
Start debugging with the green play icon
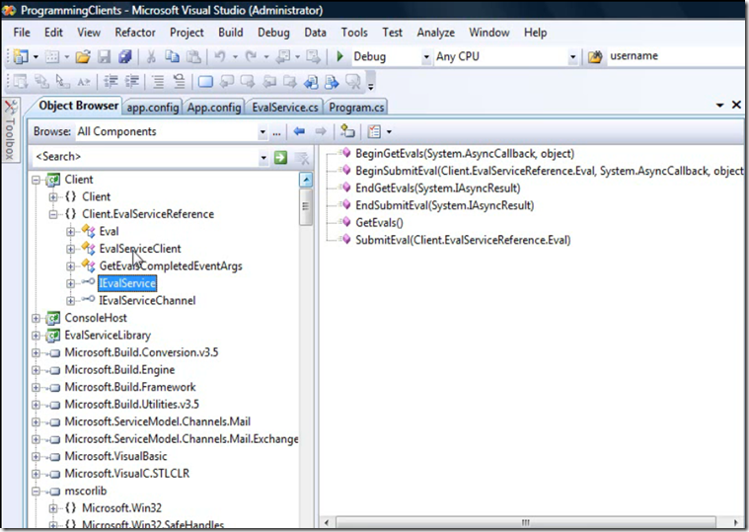click(x=339, y=56)
